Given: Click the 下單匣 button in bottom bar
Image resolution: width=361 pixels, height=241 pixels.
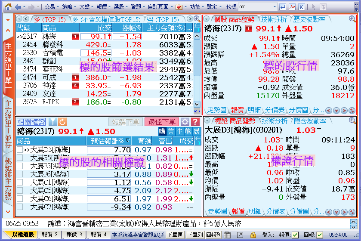Looking at the screenshot, I should click(175, 235).
